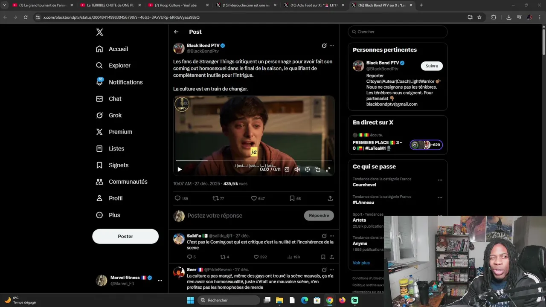546x307 pixels.
Task: Play the embedded video
Action: (x=180, y=169)
